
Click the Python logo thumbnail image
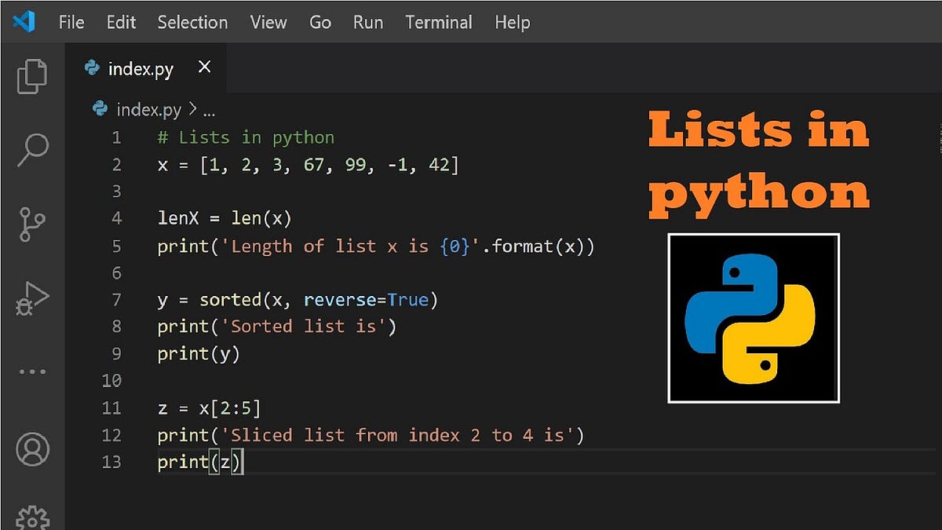(754, 318)
